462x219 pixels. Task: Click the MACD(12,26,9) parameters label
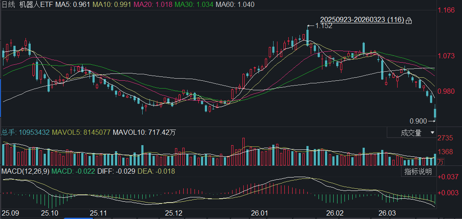[25, 171]
